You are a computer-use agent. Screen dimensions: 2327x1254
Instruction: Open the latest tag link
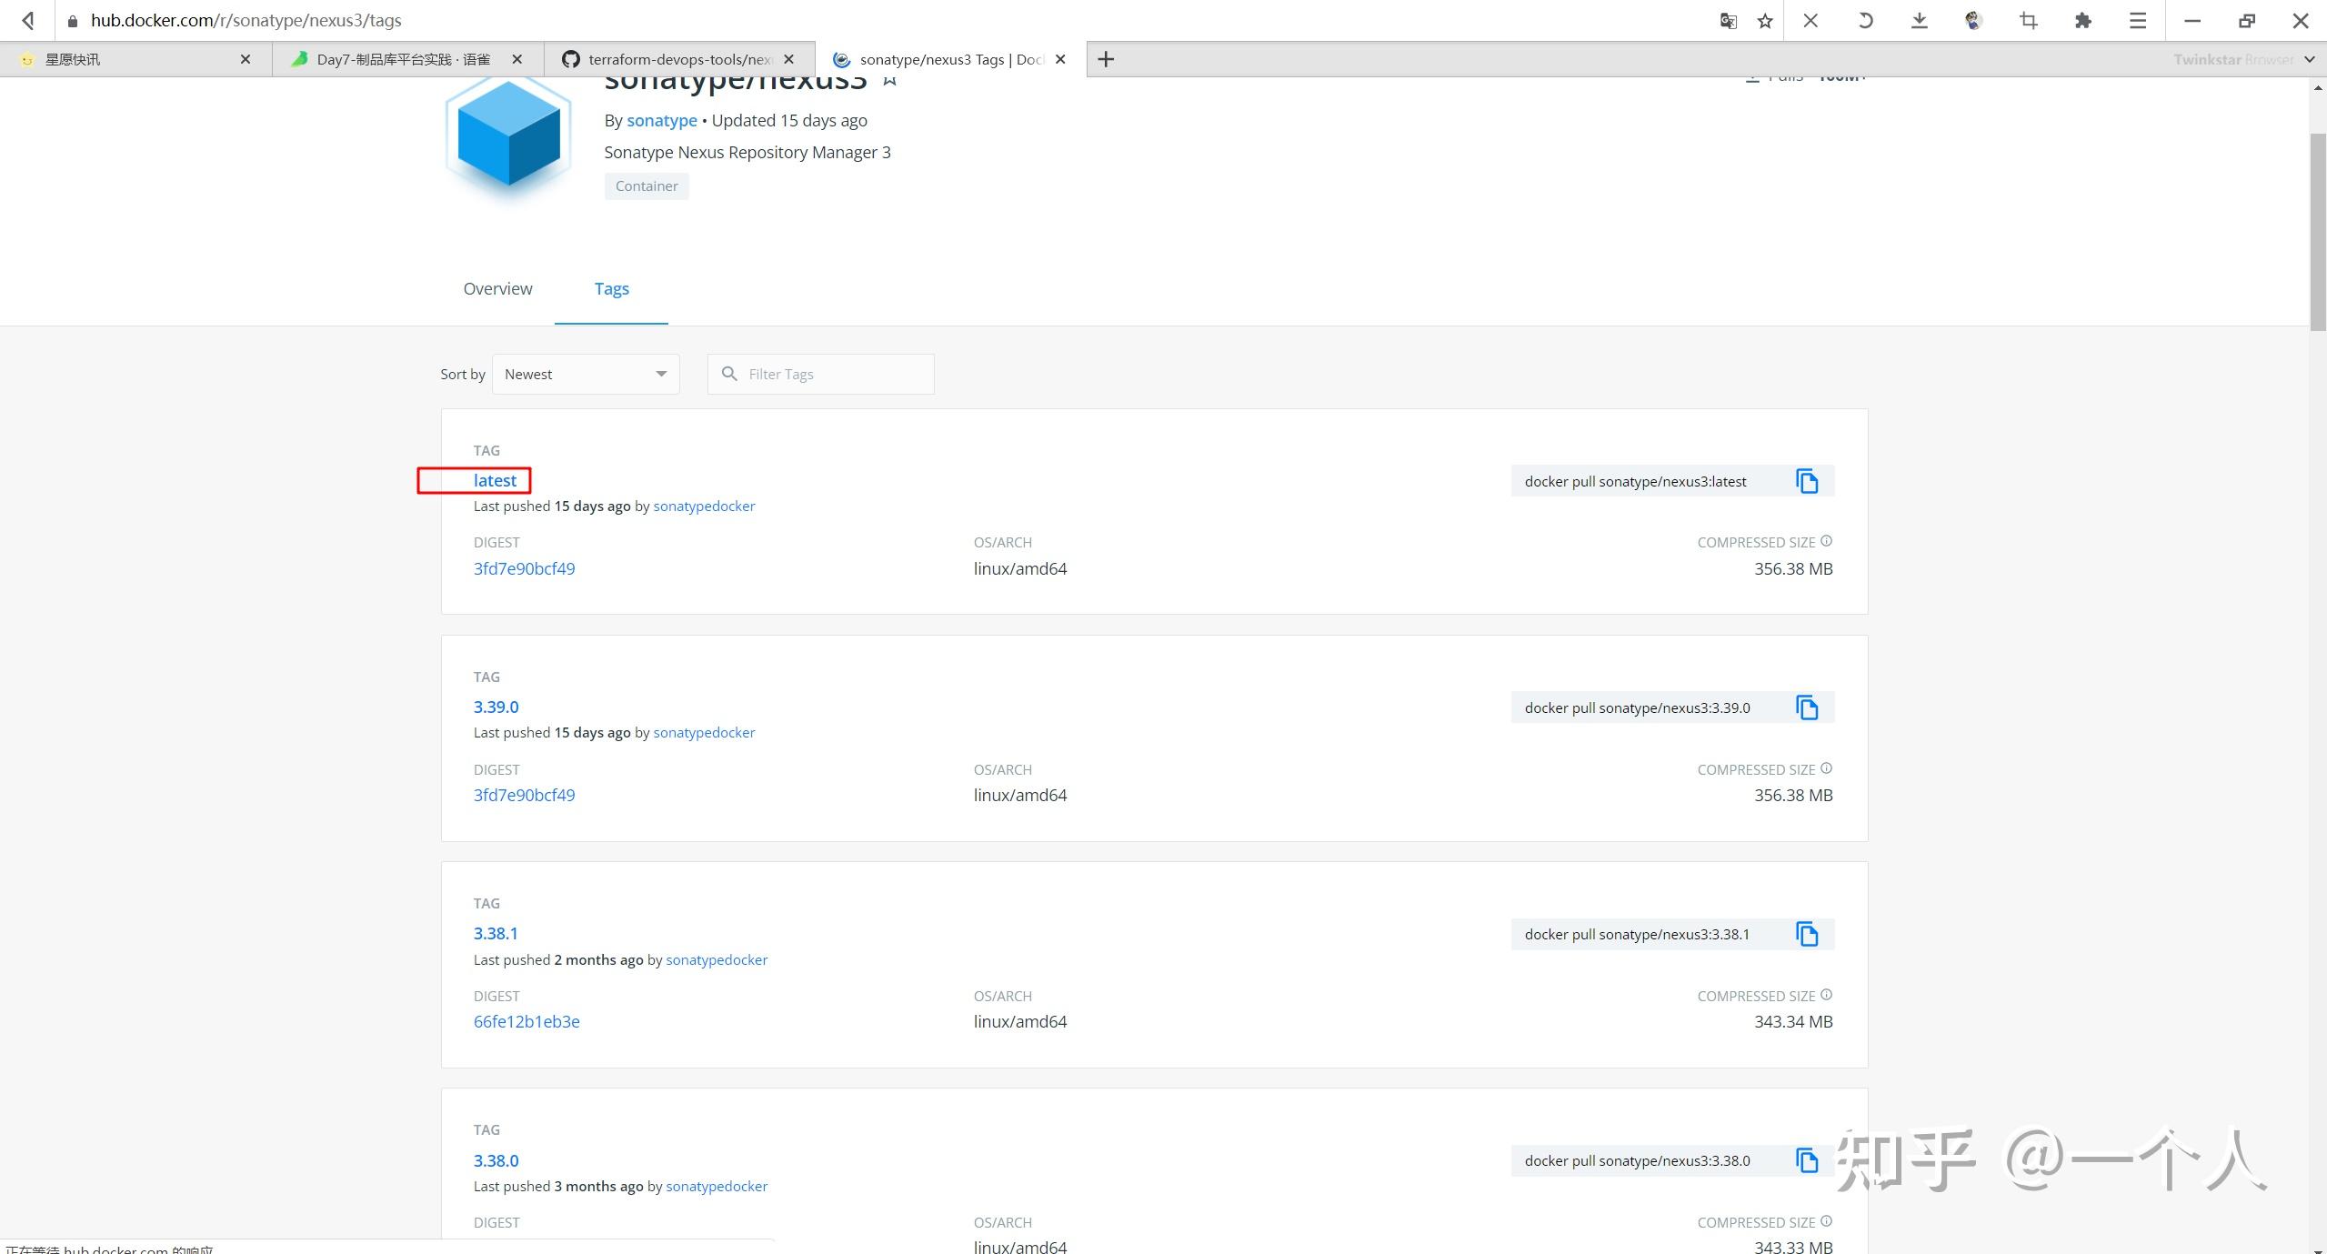point(495,480)
